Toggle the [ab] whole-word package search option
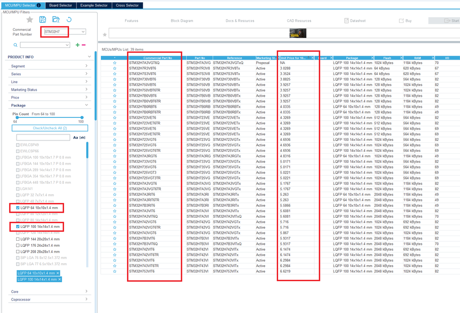 pos(82,138)
